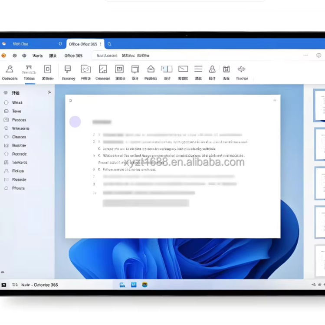Screen dimensions: 325x325
Task: Open the leftmost centered taskbar app icon
Action: tap(122, 285)
